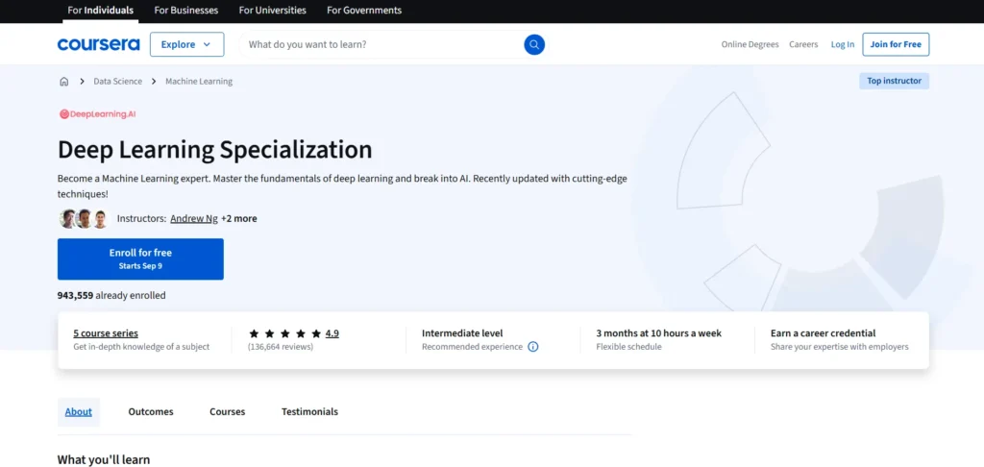Click the DeepLearning.AI logo

[97, 113]
